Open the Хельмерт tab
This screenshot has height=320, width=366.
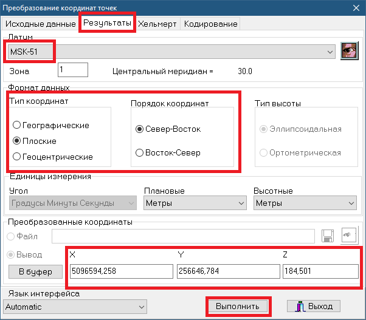(x=157, y=23)
